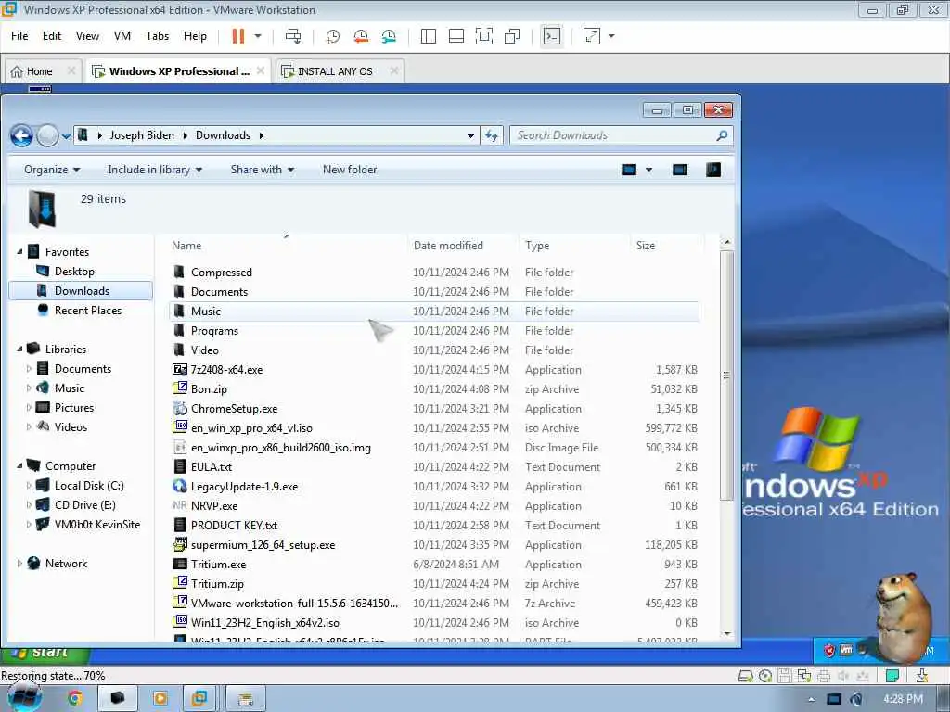
Task: Open more view options dropdown arrow
Action: click(648, 170)
